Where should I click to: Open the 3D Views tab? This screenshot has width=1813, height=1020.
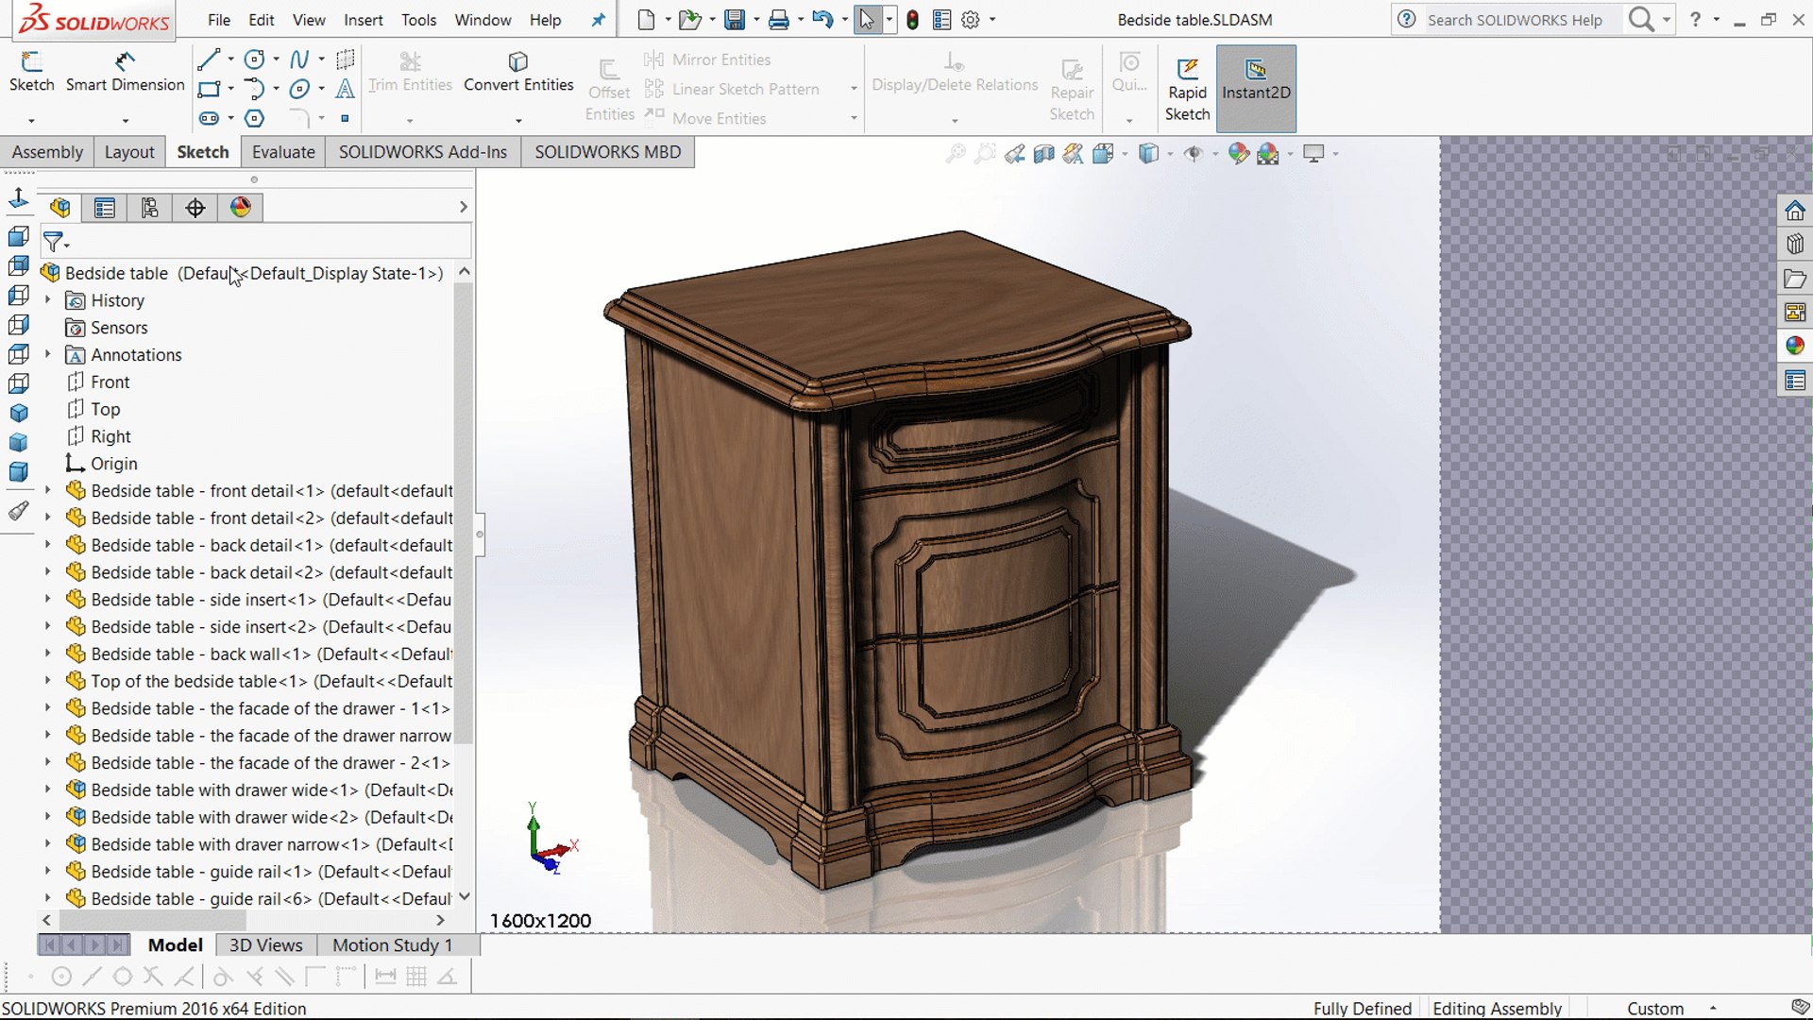(265, 945)
